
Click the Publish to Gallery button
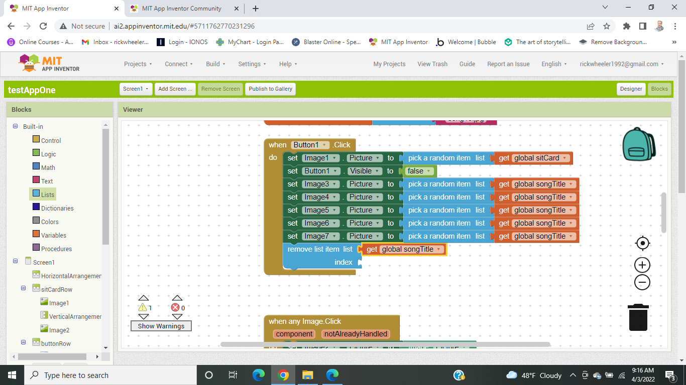270,89
